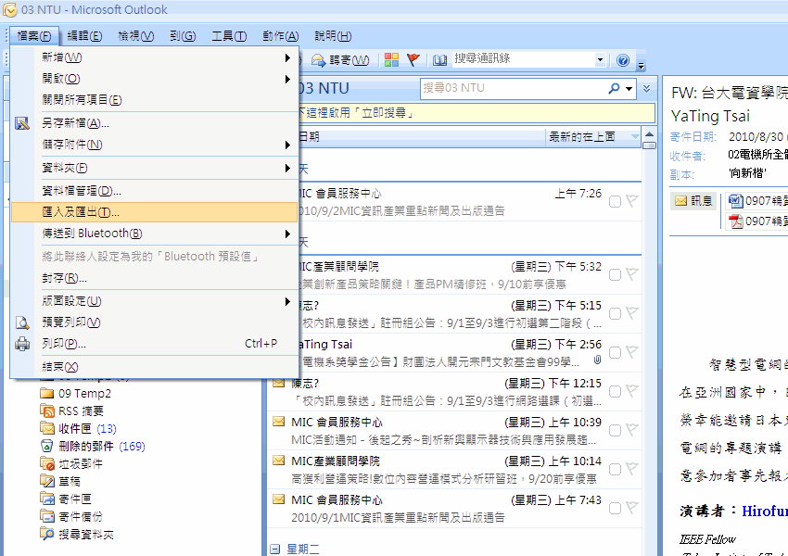Open the 寄件匣 outbox folder
This screenshot has width=788, height=556.
(x=65, y=499)
